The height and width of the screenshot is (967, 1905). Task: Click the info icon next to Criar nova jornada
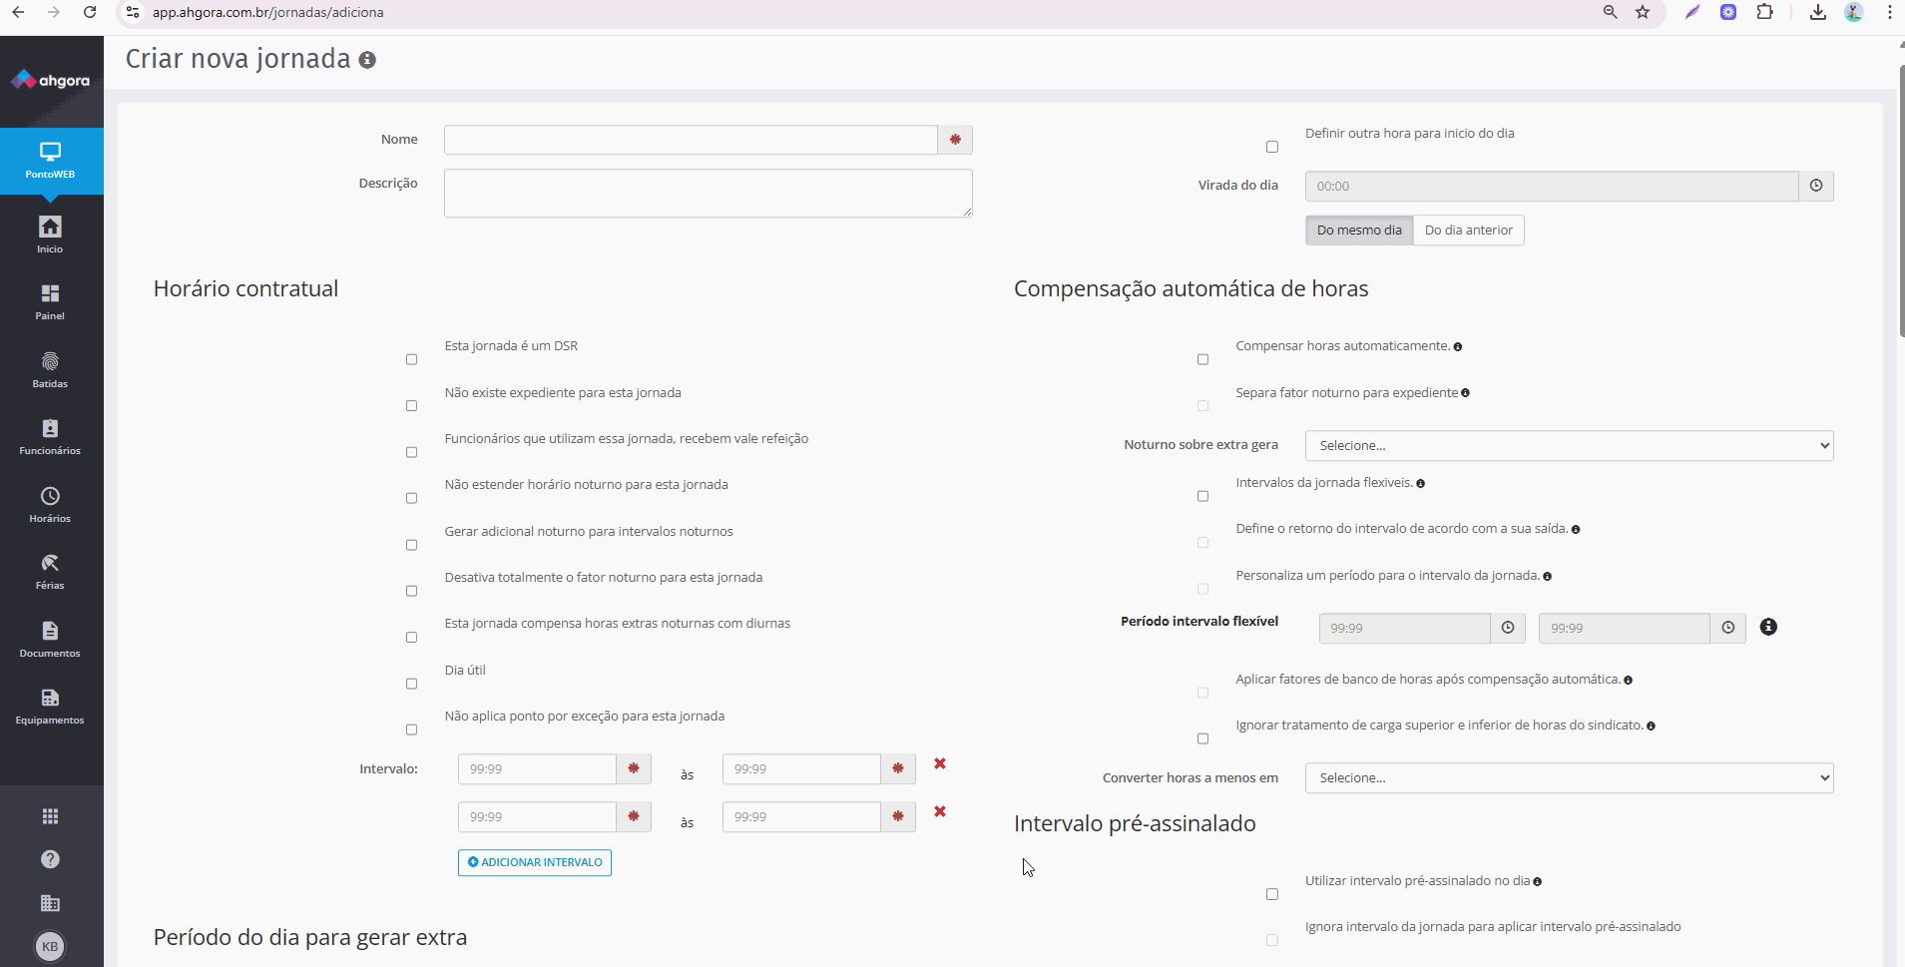(367, 60)
